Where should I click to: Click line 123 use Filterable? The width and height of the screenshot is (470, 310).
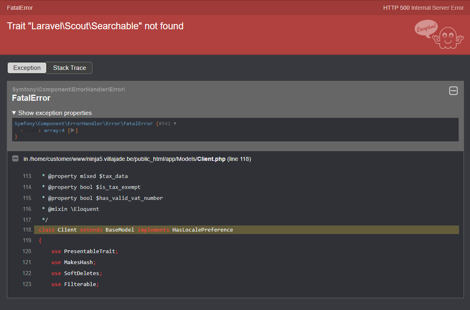click(x=75, y=284)
